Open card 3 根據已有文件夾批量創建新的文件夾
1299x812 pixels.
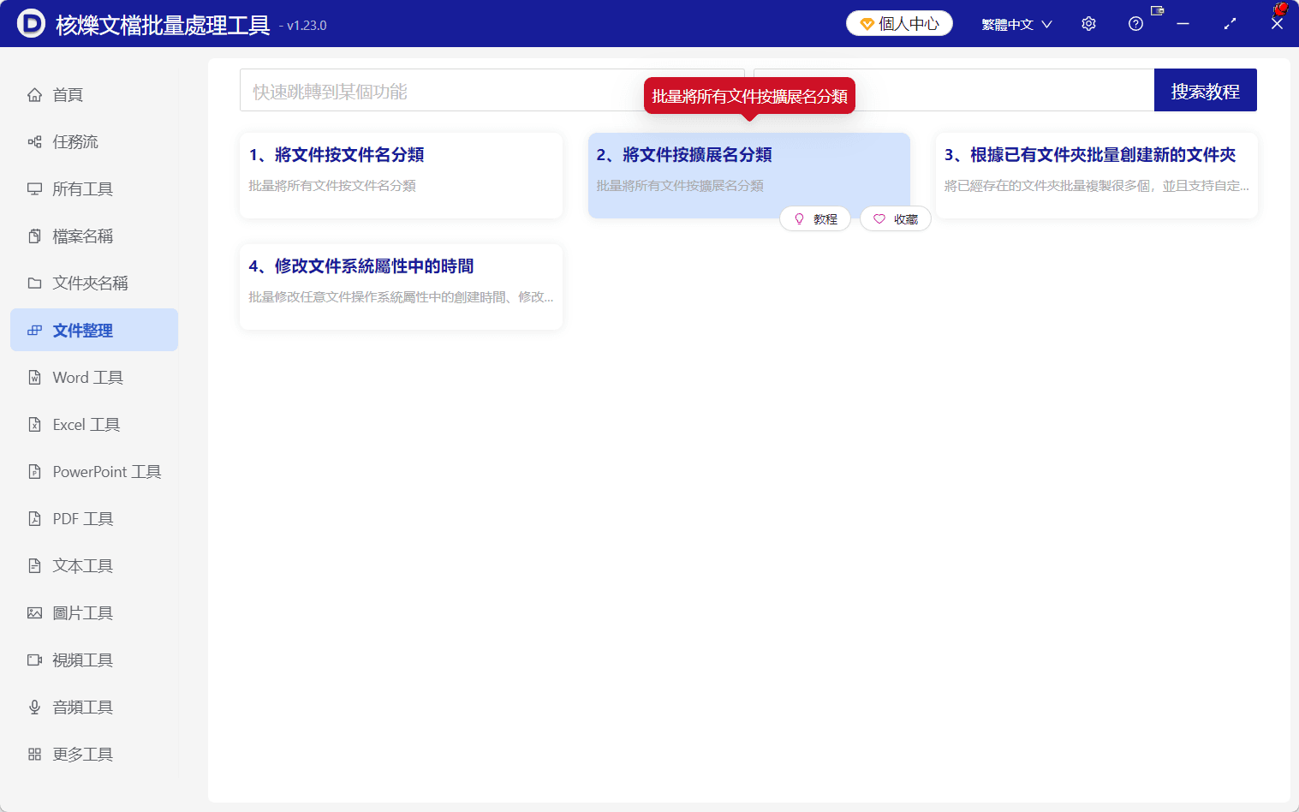[x=1097, y=176]
